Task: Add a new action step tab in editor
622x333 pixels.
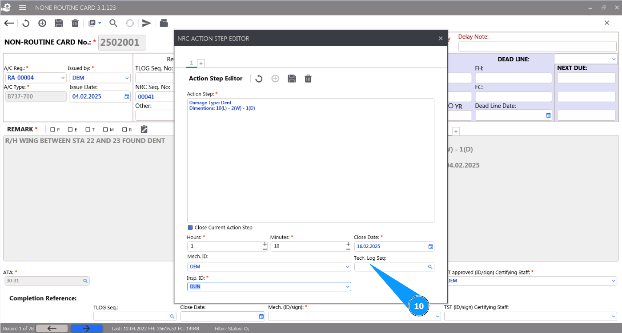Action: point(201,63)
